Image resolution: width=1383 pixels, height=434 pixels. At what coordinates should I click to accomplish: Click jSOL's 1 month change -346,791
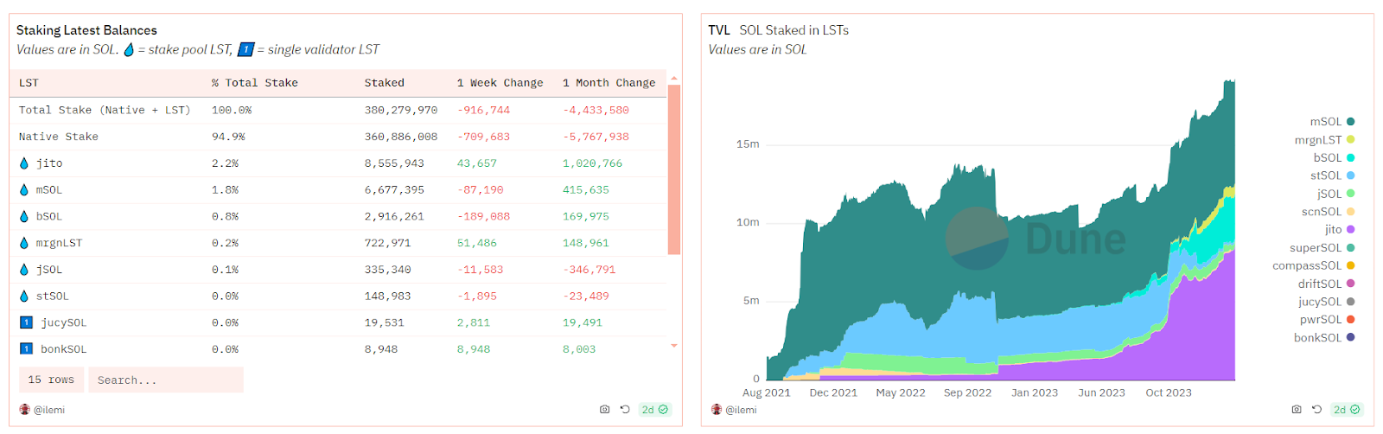[x=589, y=270]
